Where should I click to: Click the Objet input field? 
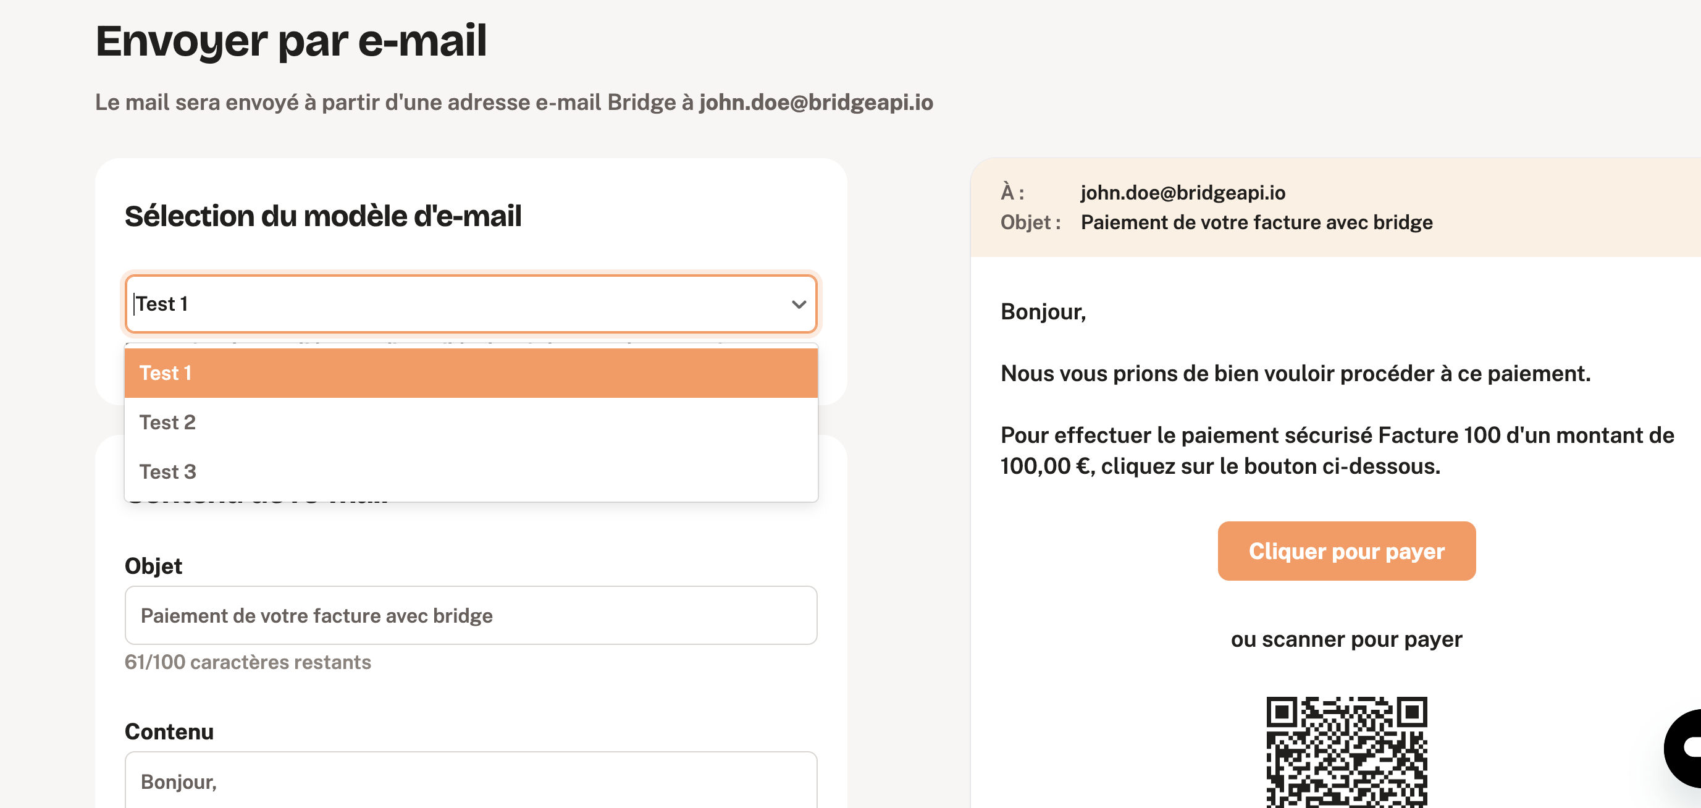click(471, 615)
